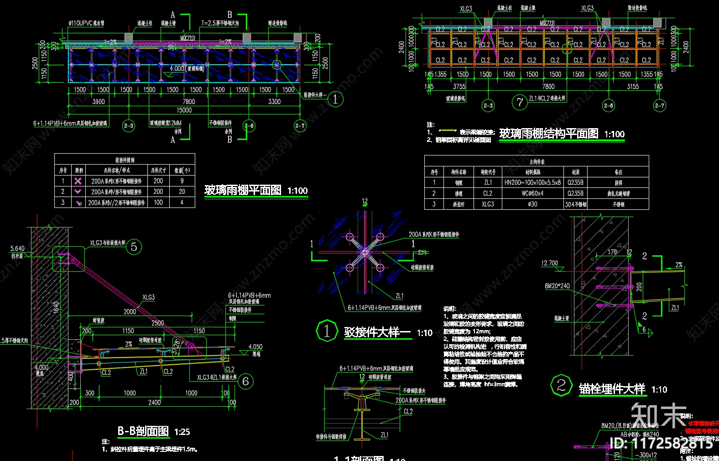Screen dimensions: 719x461
Task: Click the '玻璃雨棚结构平面图' drawing title
Action: click(x=549, y=134)
